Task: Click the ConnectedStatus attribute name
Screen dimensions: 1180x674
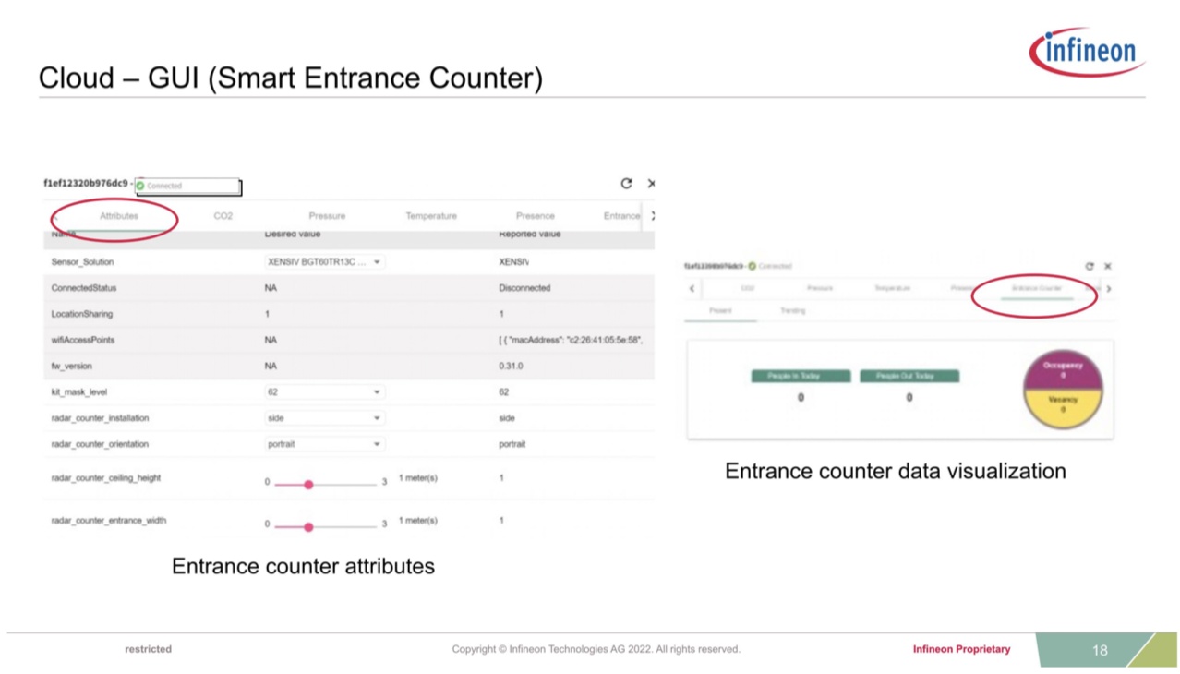Action: click(84, 288)
